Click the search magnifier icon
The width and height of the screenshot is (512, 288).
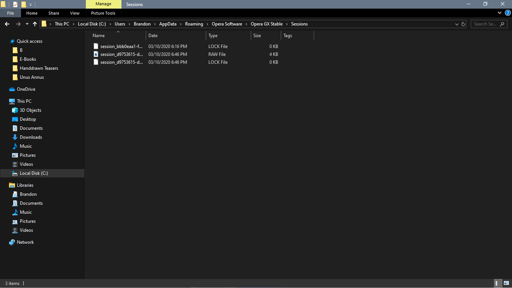(x=502, y=24)
